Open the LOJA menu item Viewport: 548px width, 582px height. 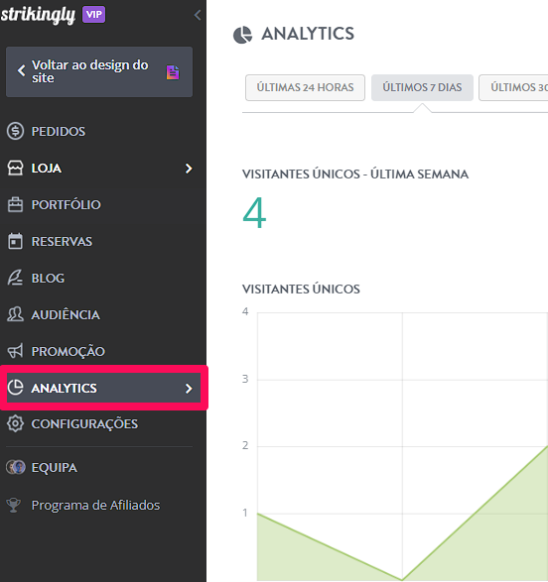100,169
